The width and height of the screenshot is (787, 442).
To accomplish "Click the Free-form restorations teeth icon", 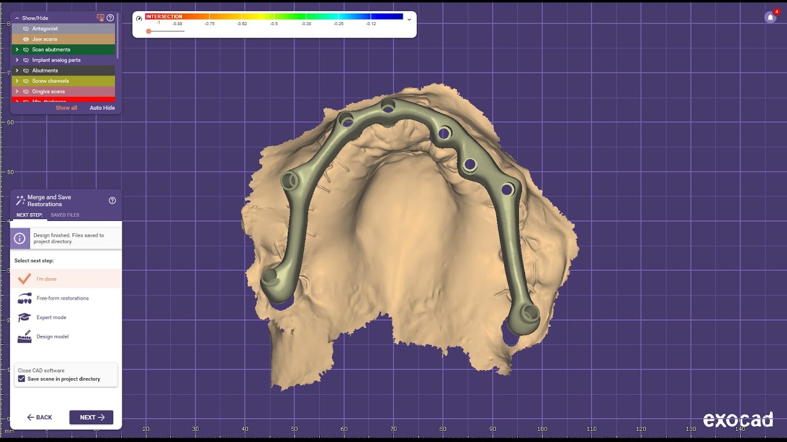I will [x=25, y=298].
